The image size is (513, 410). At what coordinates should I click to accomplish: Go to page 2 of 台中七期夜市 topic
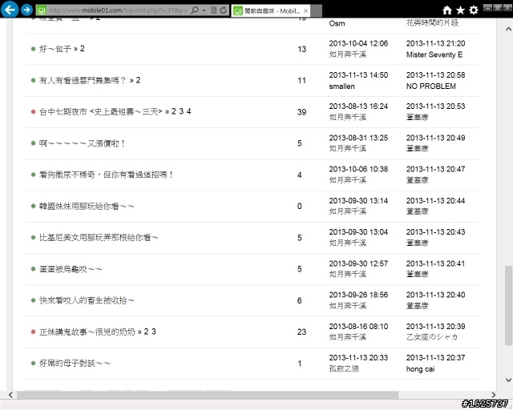[x=174, y=111]
